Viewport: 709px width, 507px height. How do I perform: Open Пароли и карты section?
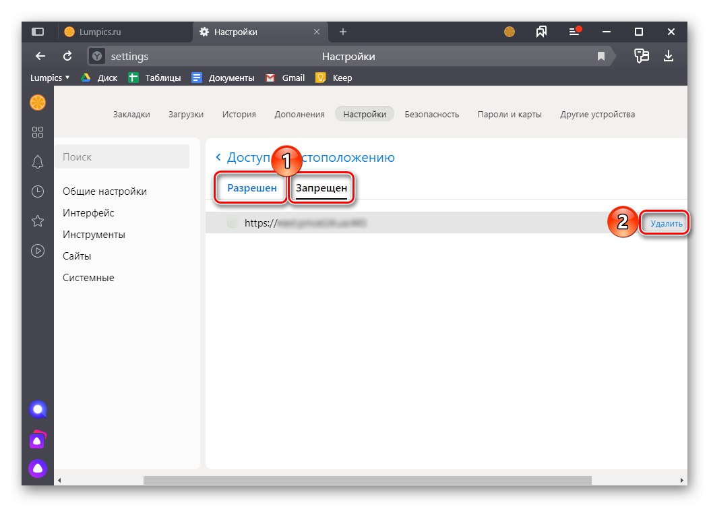(510, 114)
